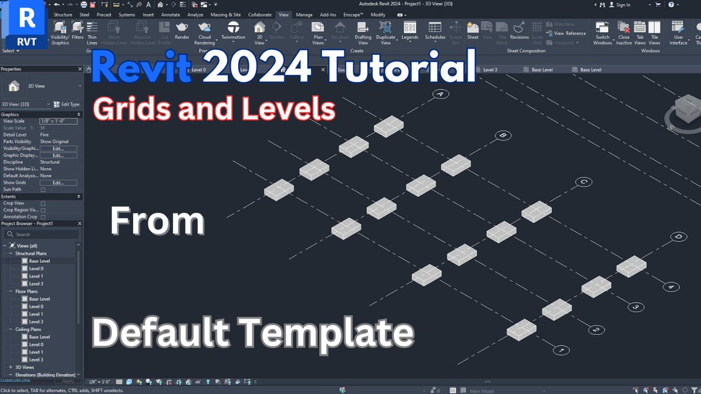
Task: Toggle the Sun Path checkbox
Action: pyautogui.click(x=43, y=190)
